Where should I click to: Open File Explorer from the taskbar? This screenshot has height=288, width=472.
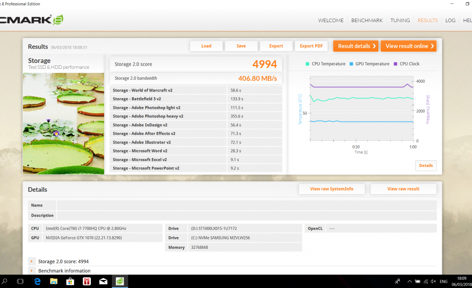[53, 281]
